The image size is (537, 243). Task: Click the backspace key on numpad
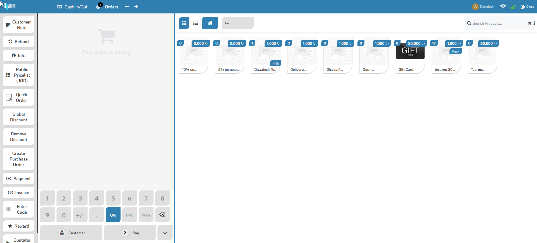[162, 215]
